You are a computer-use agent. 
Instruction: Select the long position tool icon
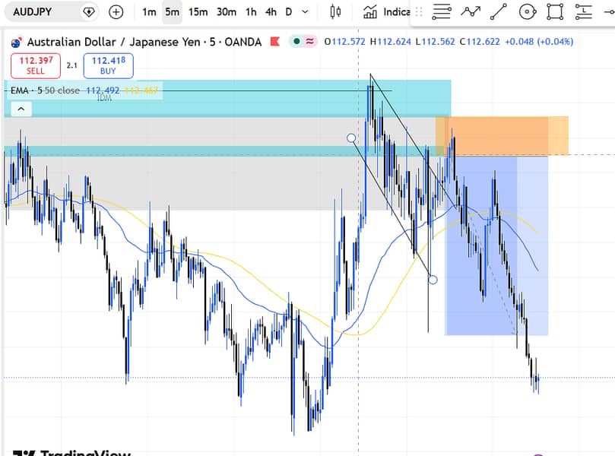tap(584, 12)
